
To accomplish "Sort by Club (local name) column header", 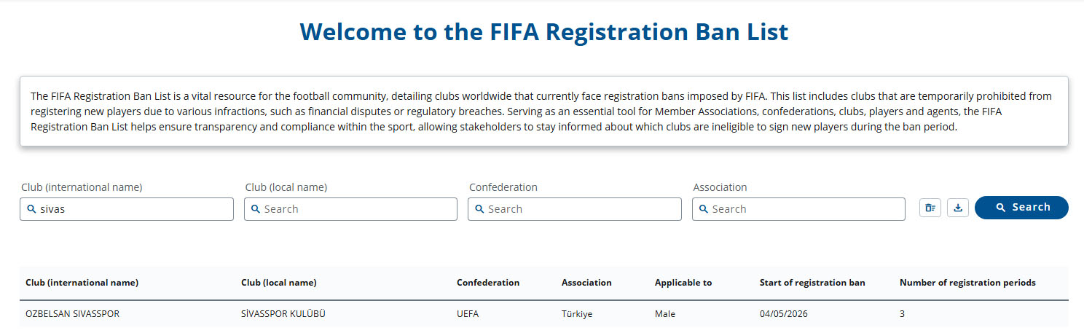I will coord(278,283).
